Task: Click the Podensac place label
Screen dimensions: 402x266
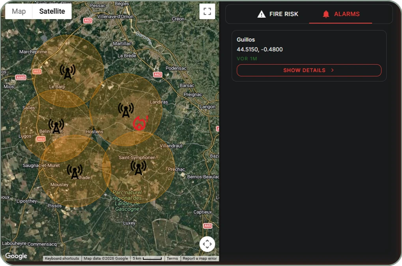Action: click(x=176, y=68)
